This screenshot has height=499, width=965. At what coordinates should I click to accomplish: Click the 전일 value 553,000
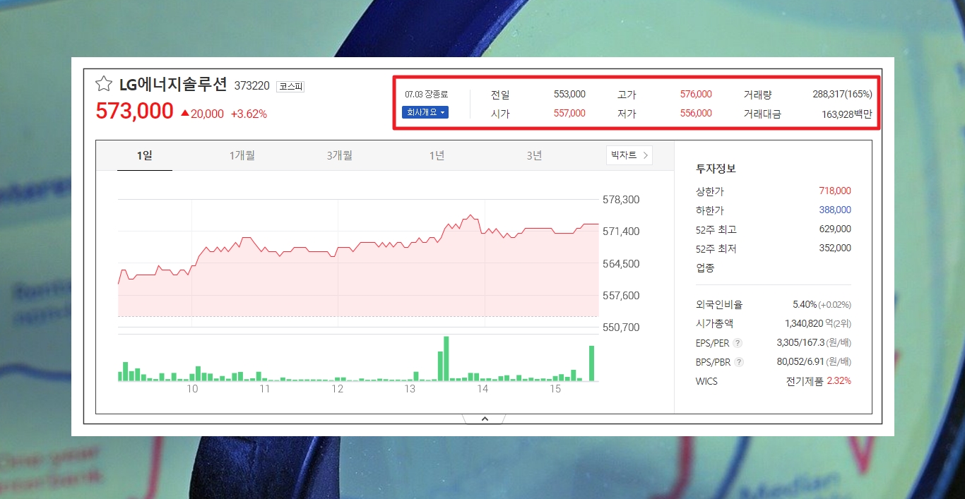click(x=569, y=94)
